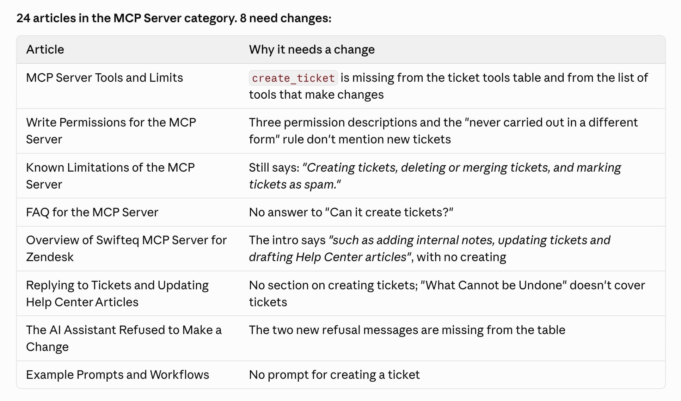Click 'Write Permissions for the MCP Server' cell
The image size is (681, 401).
pyautogui.click(x=111, y=131)
